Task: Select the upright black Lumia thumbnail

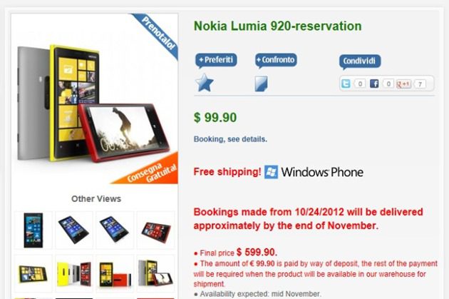Action: pos(33,230)
